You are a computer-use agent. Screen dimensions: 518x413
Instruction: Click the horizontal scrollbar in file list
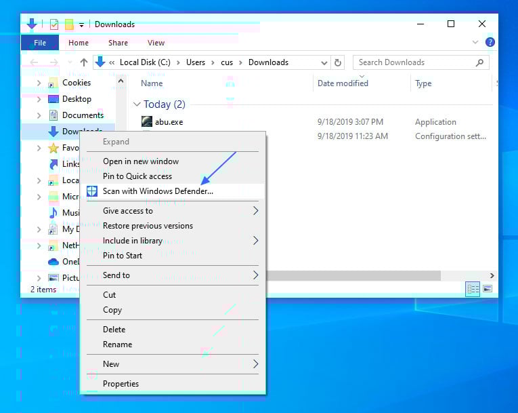pos(352,276)
